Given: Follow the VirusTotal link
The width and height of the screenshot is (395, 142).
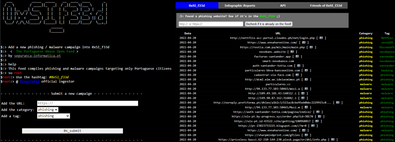Looking at the screenshot, I should [29, 82].
